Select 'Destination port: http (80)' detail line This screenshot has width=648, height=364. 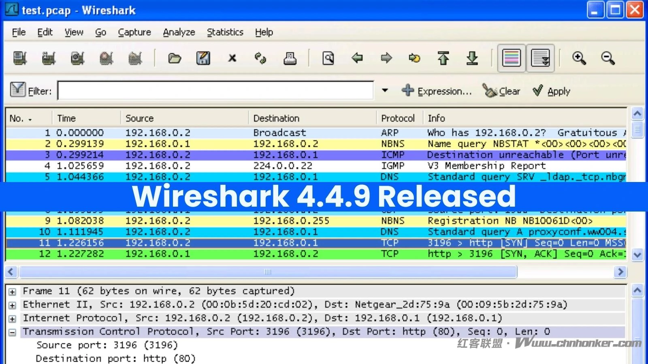[x=115, y=358]
